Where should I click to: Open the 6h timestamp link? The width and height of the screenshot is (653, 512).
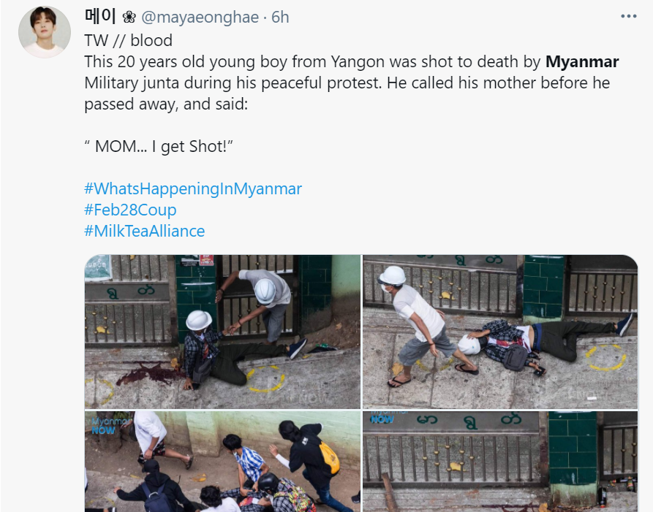point(280,17)
